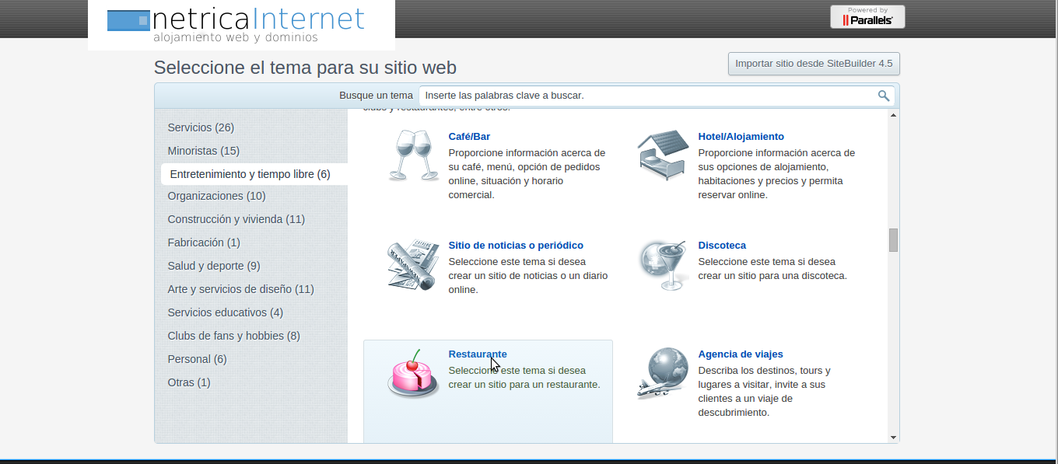Viewport: 1058px width, 464px height.
Task: Click the Parallels powered-by badge
Action: (867, 16)
